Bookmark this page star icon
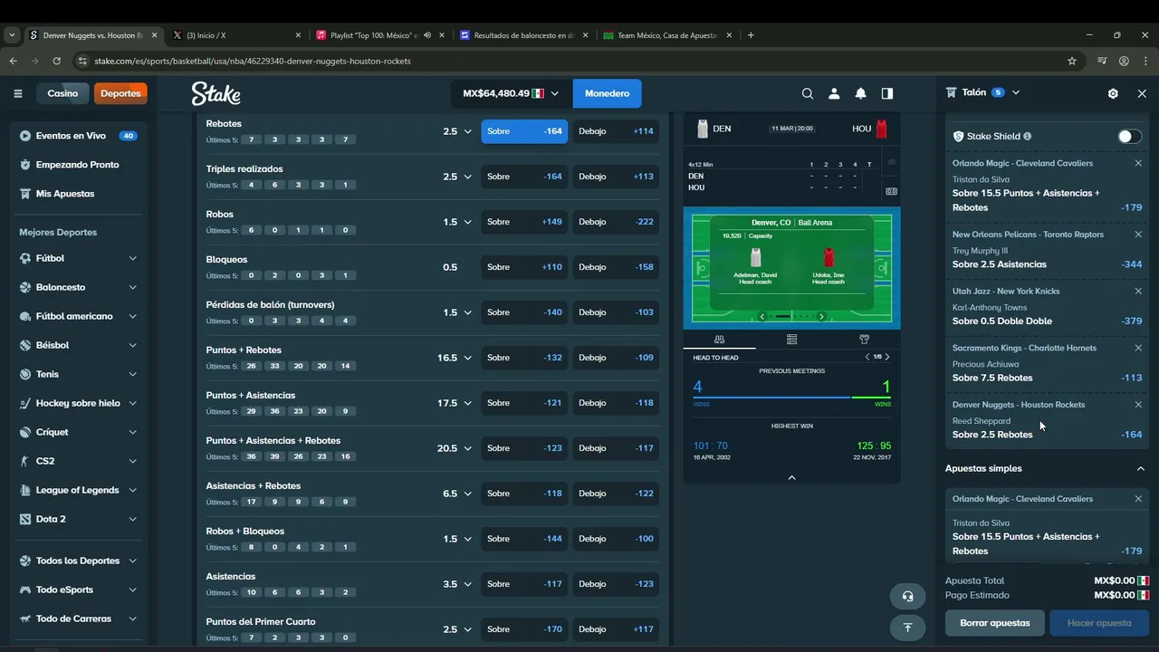This screenshot has height=652, width=1159. [1072, 61]
